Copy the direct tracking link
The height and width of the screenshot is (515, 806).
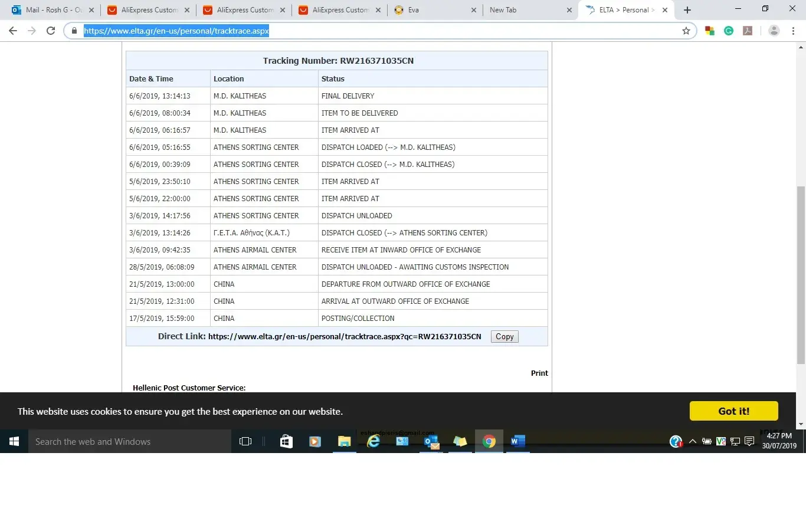pyautogui.click(x=504, y=336)
